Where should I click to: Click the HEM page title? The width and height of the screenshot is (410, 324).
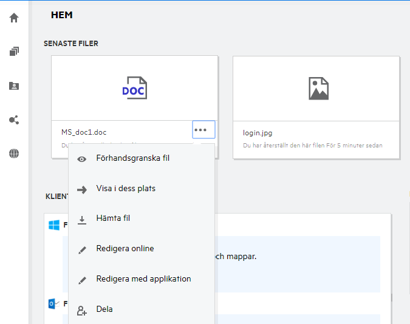62,15
